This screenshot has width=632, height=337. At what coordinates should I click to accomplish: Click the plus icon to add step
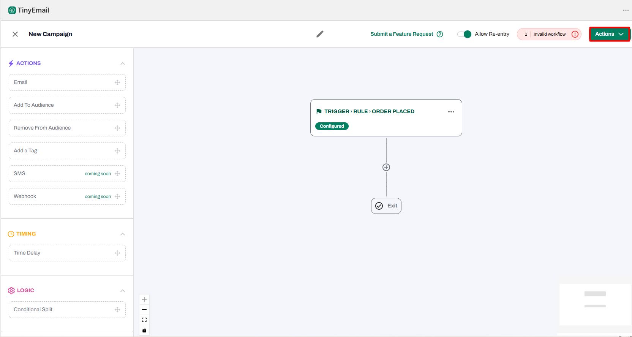point(386,167)
